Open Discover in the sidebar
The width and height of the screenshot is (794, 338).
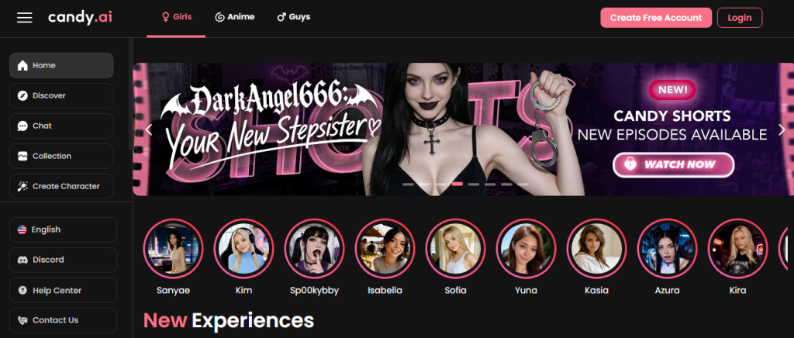pos(61,95)
